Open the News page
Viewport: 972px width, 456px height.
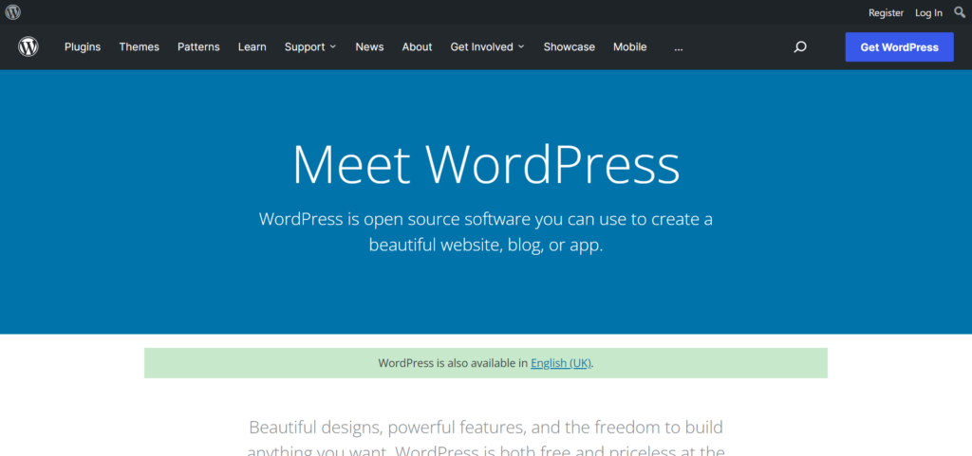[x=369, y=47]
